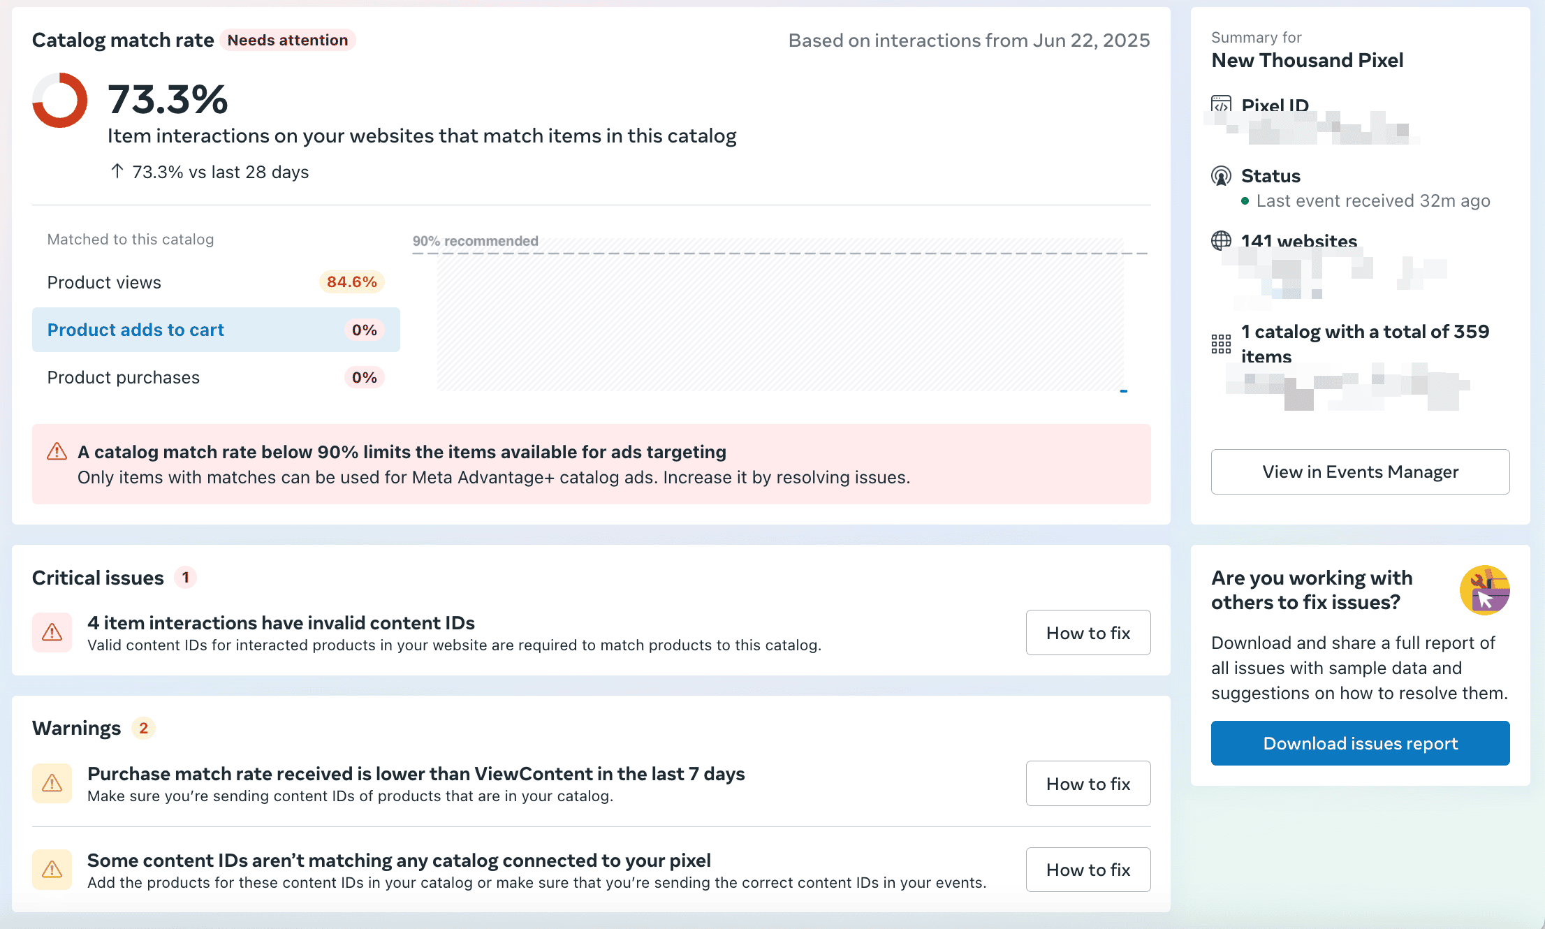Image resolution: width=1545 pixels, height=929 pixels.
Task: Click the tools illustration icon
Action: pyautogui.click(x=1484, y=590)
